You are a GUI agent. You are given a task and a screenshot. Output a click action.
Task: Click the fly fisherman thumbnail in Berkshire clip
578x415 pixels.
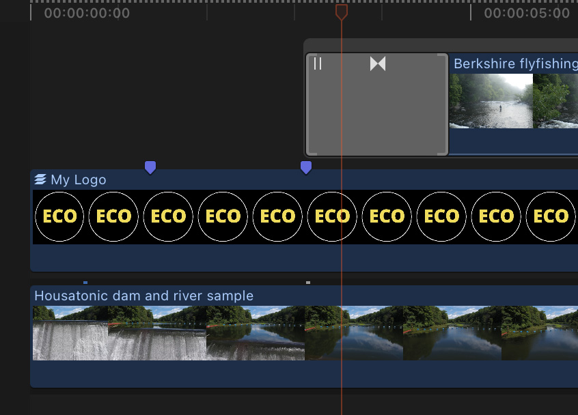coord(491,101)
